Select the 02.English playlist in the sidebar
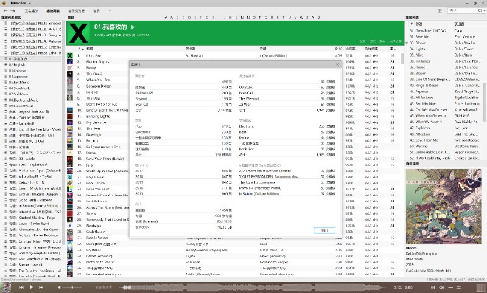The image size is (487, 293). 17,64
